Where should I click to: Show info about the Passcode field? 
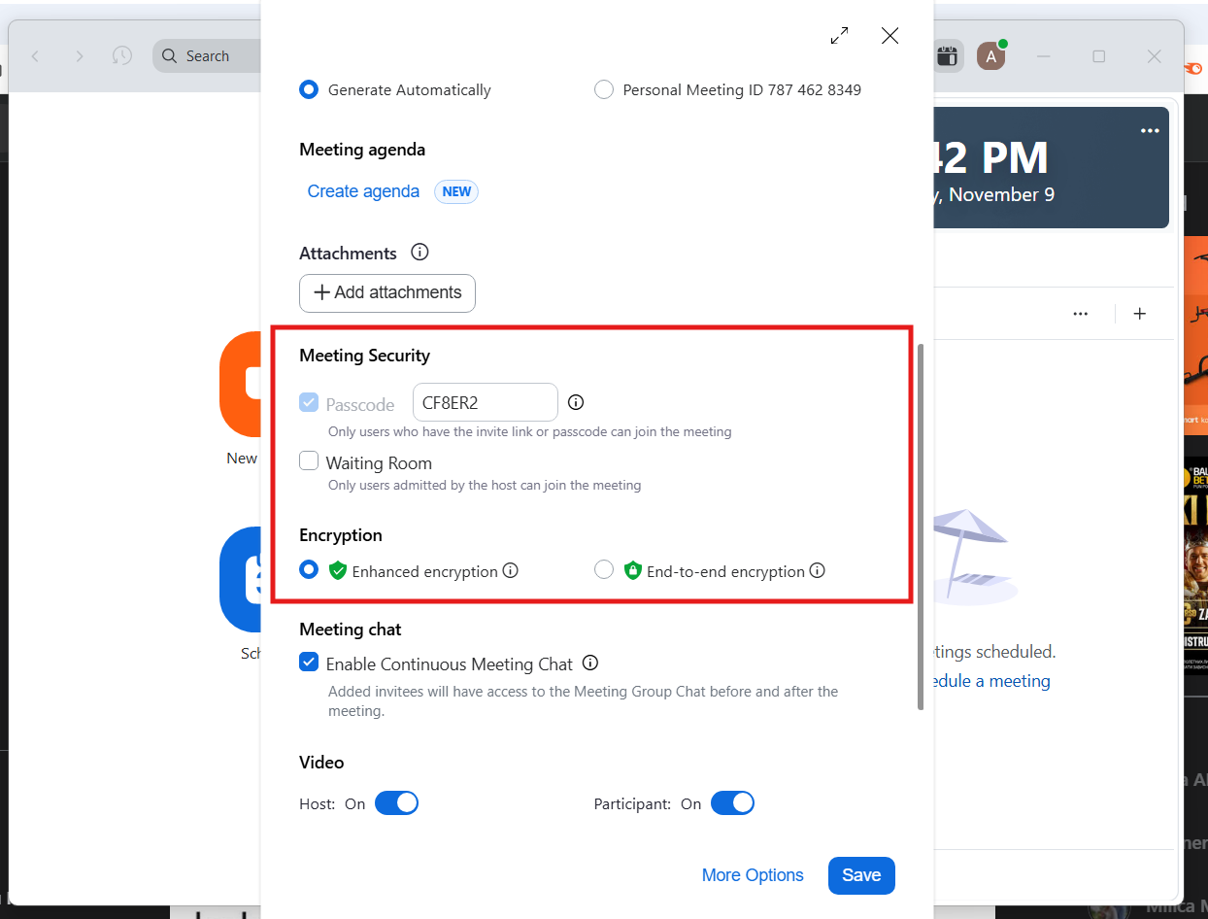(x=576, y=402)
